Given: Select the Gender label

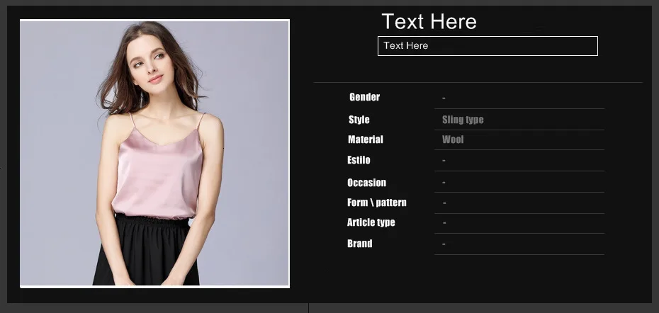Looking at the screenshot, I should pyautogui.click(x=364, y=97).
